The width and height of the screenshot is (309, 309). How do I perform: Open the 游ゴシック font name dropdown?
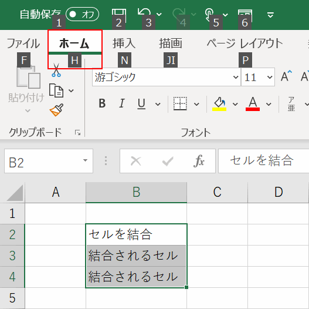coord(236,77)
